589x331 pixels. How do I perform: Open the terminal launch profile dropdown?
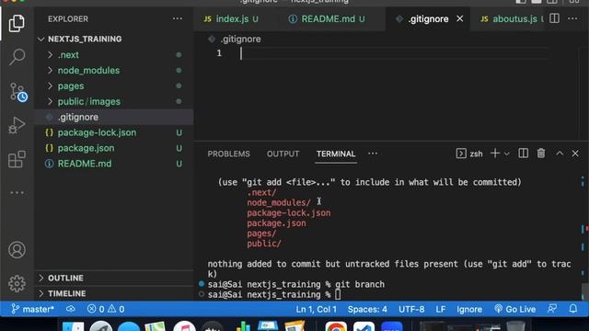pos(507,154)
